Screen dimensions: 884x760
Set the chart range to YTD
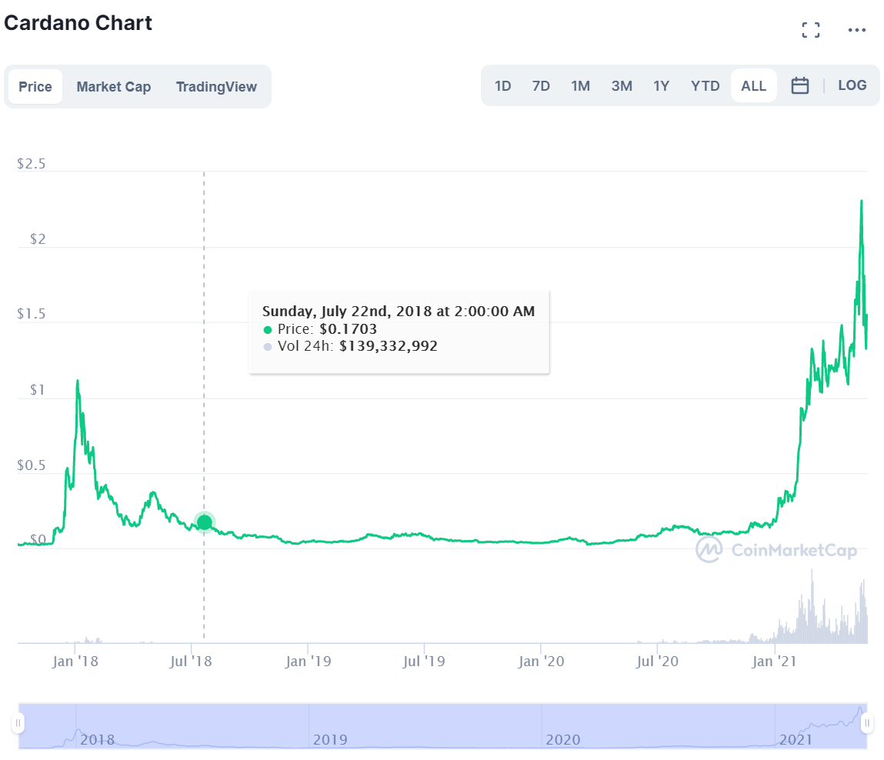tap(705, 86)
